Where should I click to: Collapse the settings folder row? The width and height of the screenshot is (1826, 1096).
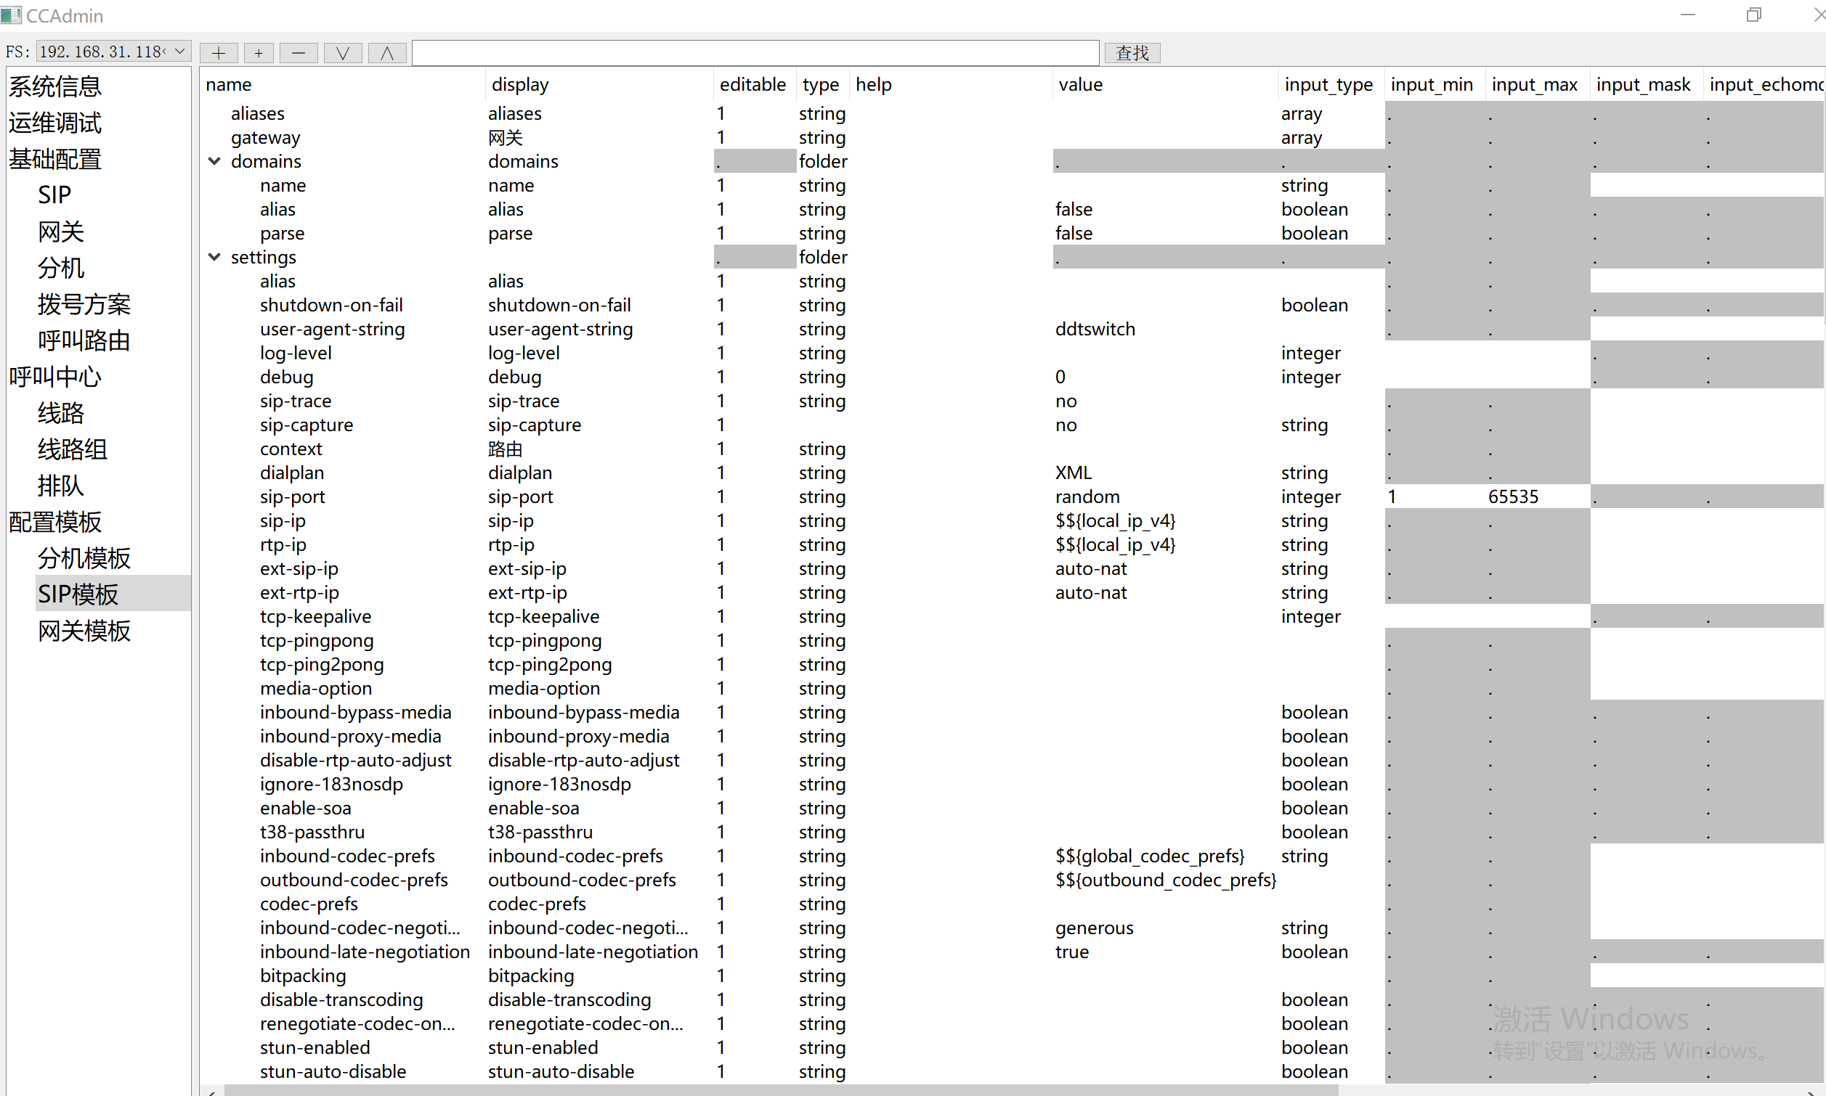[214, 257]
